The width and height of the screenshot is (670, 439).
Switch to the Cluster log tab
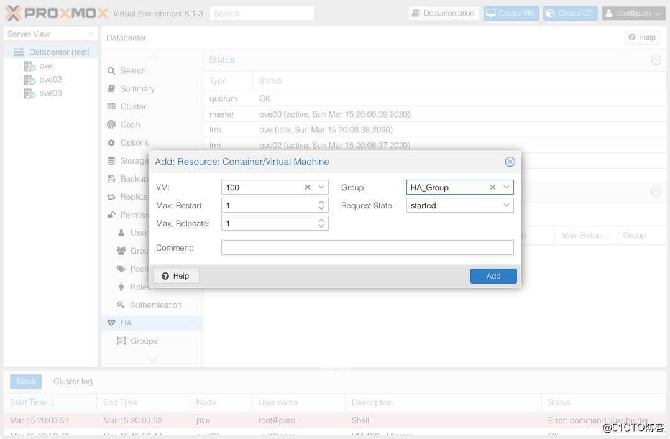tap(73, 381)
